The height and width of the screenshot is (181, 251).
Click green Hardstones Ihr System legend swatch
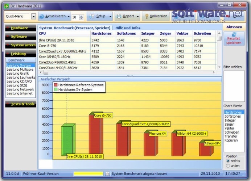click(55, 90)
